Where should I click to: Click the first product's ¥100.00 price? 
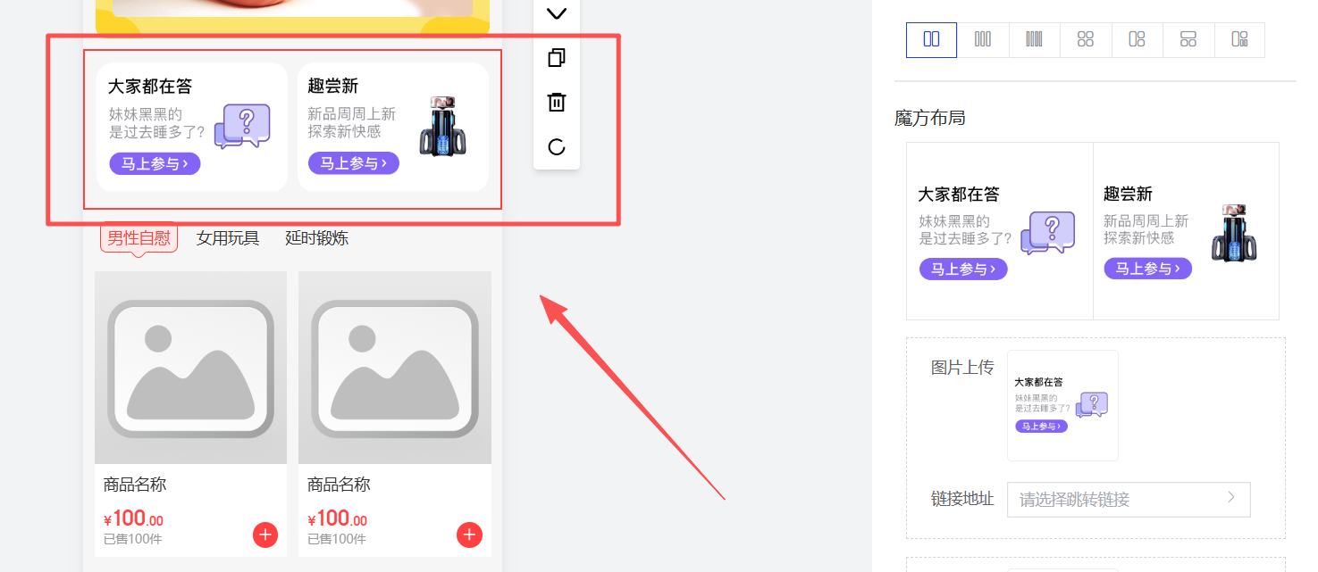pyautogui.click(x=133, y=518)
